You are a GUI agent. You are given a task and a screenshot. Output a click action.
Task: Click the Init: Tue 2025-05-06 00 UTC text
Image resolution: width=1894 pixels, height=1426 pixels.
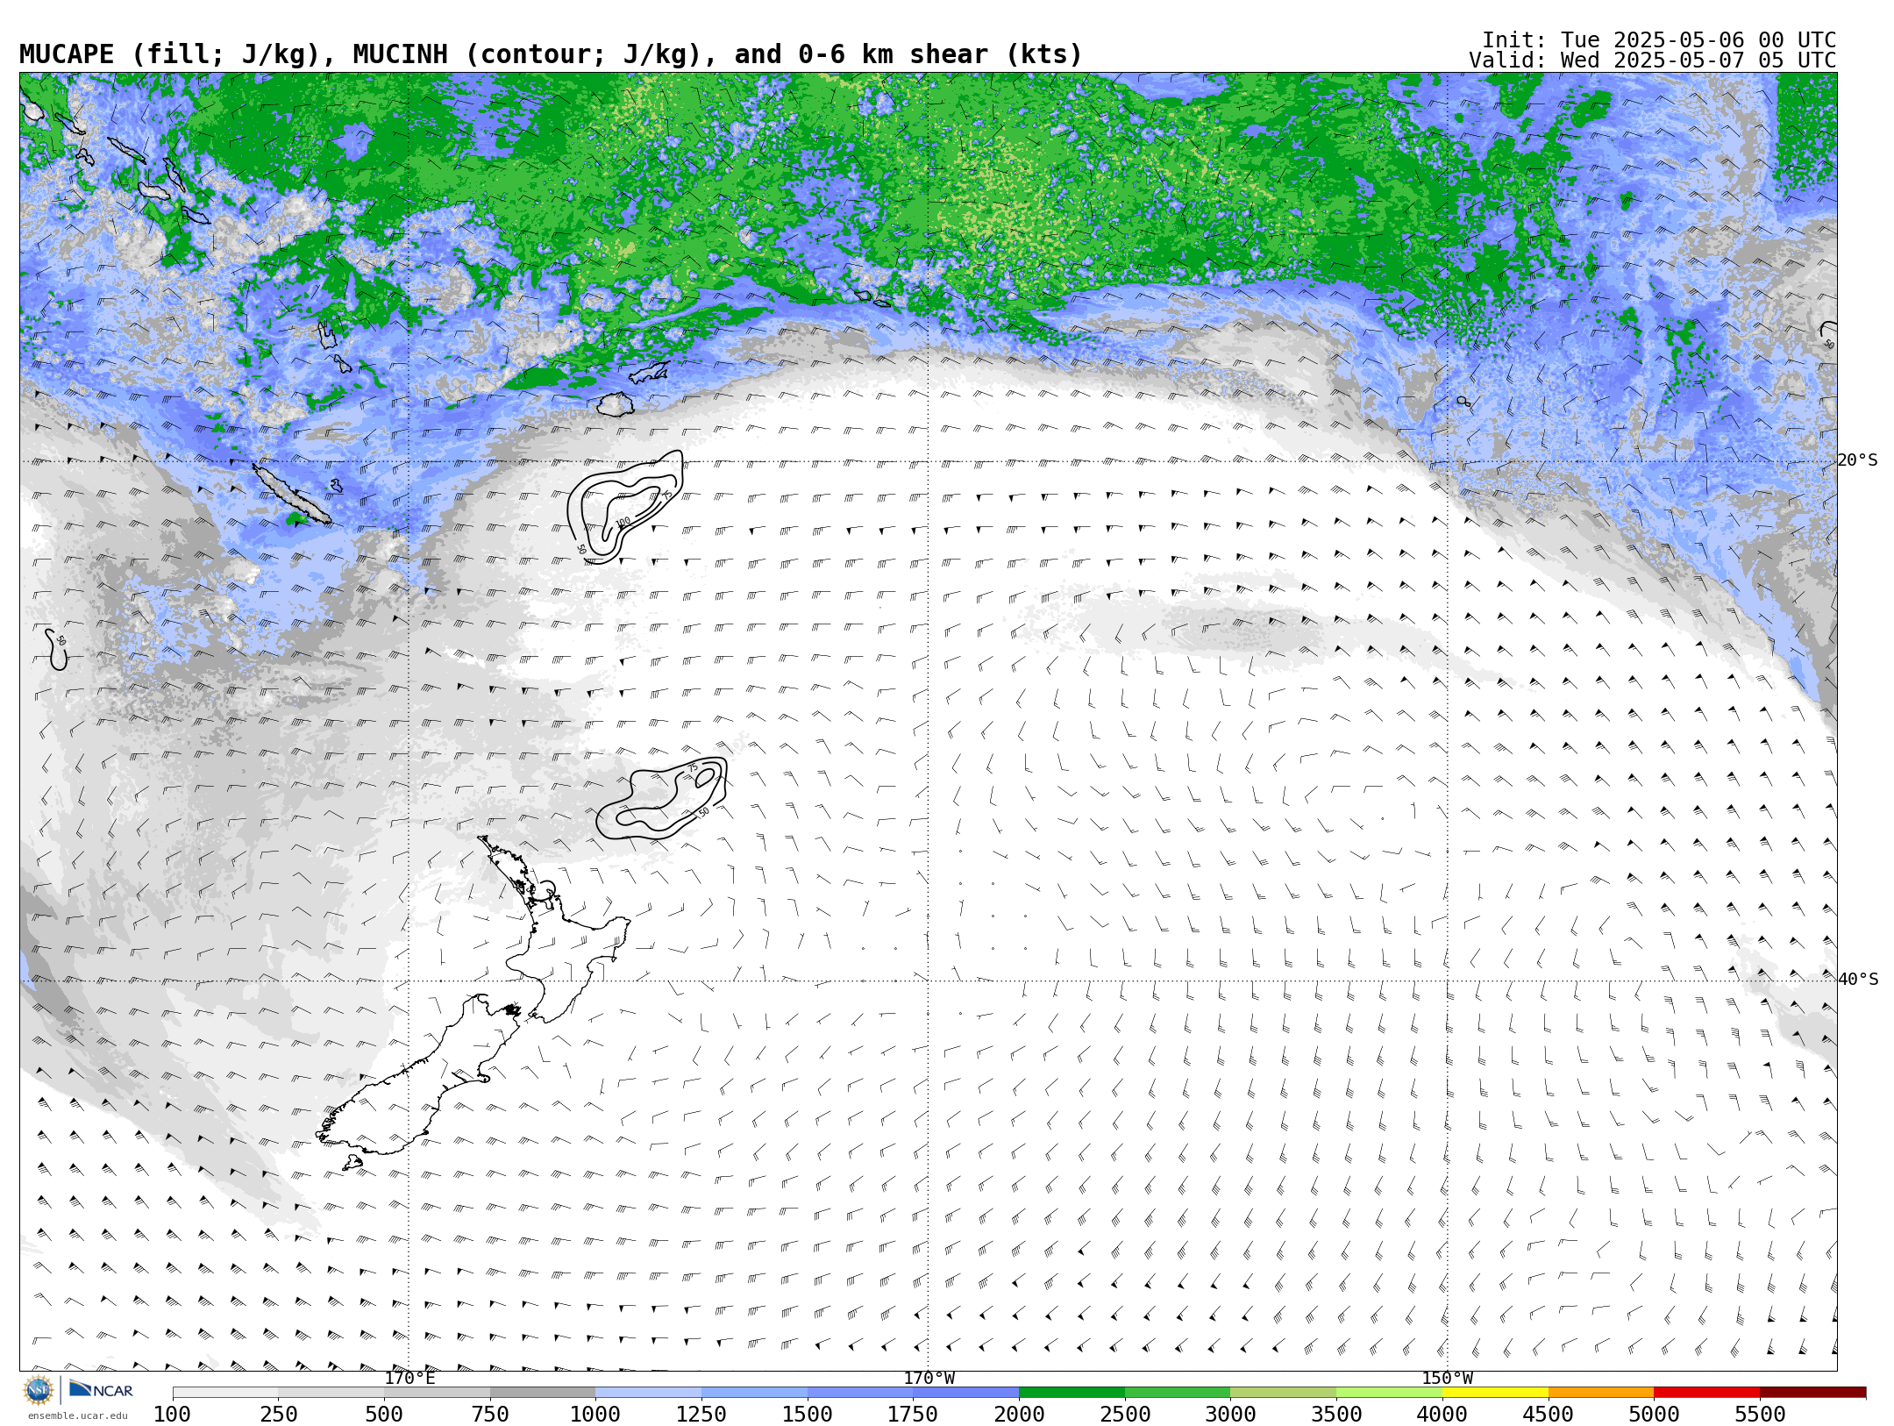coord(1659,40)
